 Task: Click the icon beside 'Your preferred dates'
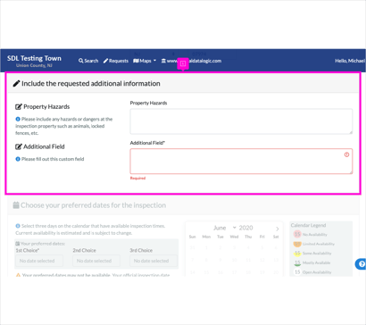(18, 244)
